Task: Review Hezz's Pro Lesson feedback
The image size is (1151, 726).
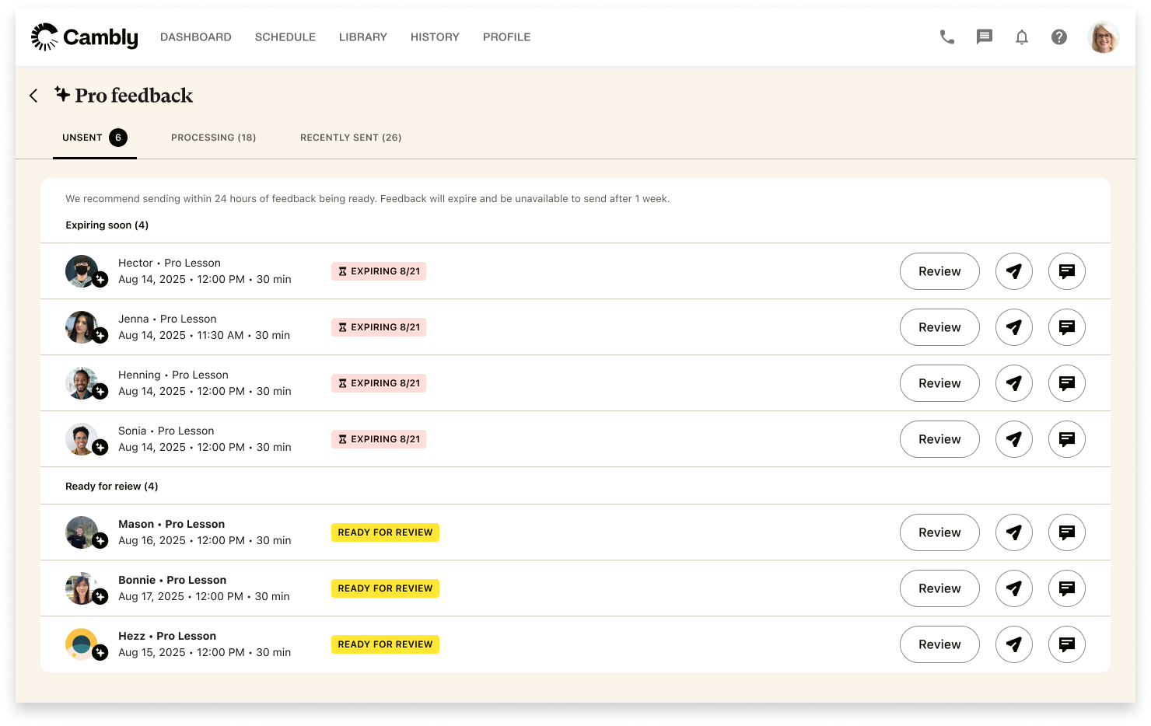Action: click(x=939, y=644)
